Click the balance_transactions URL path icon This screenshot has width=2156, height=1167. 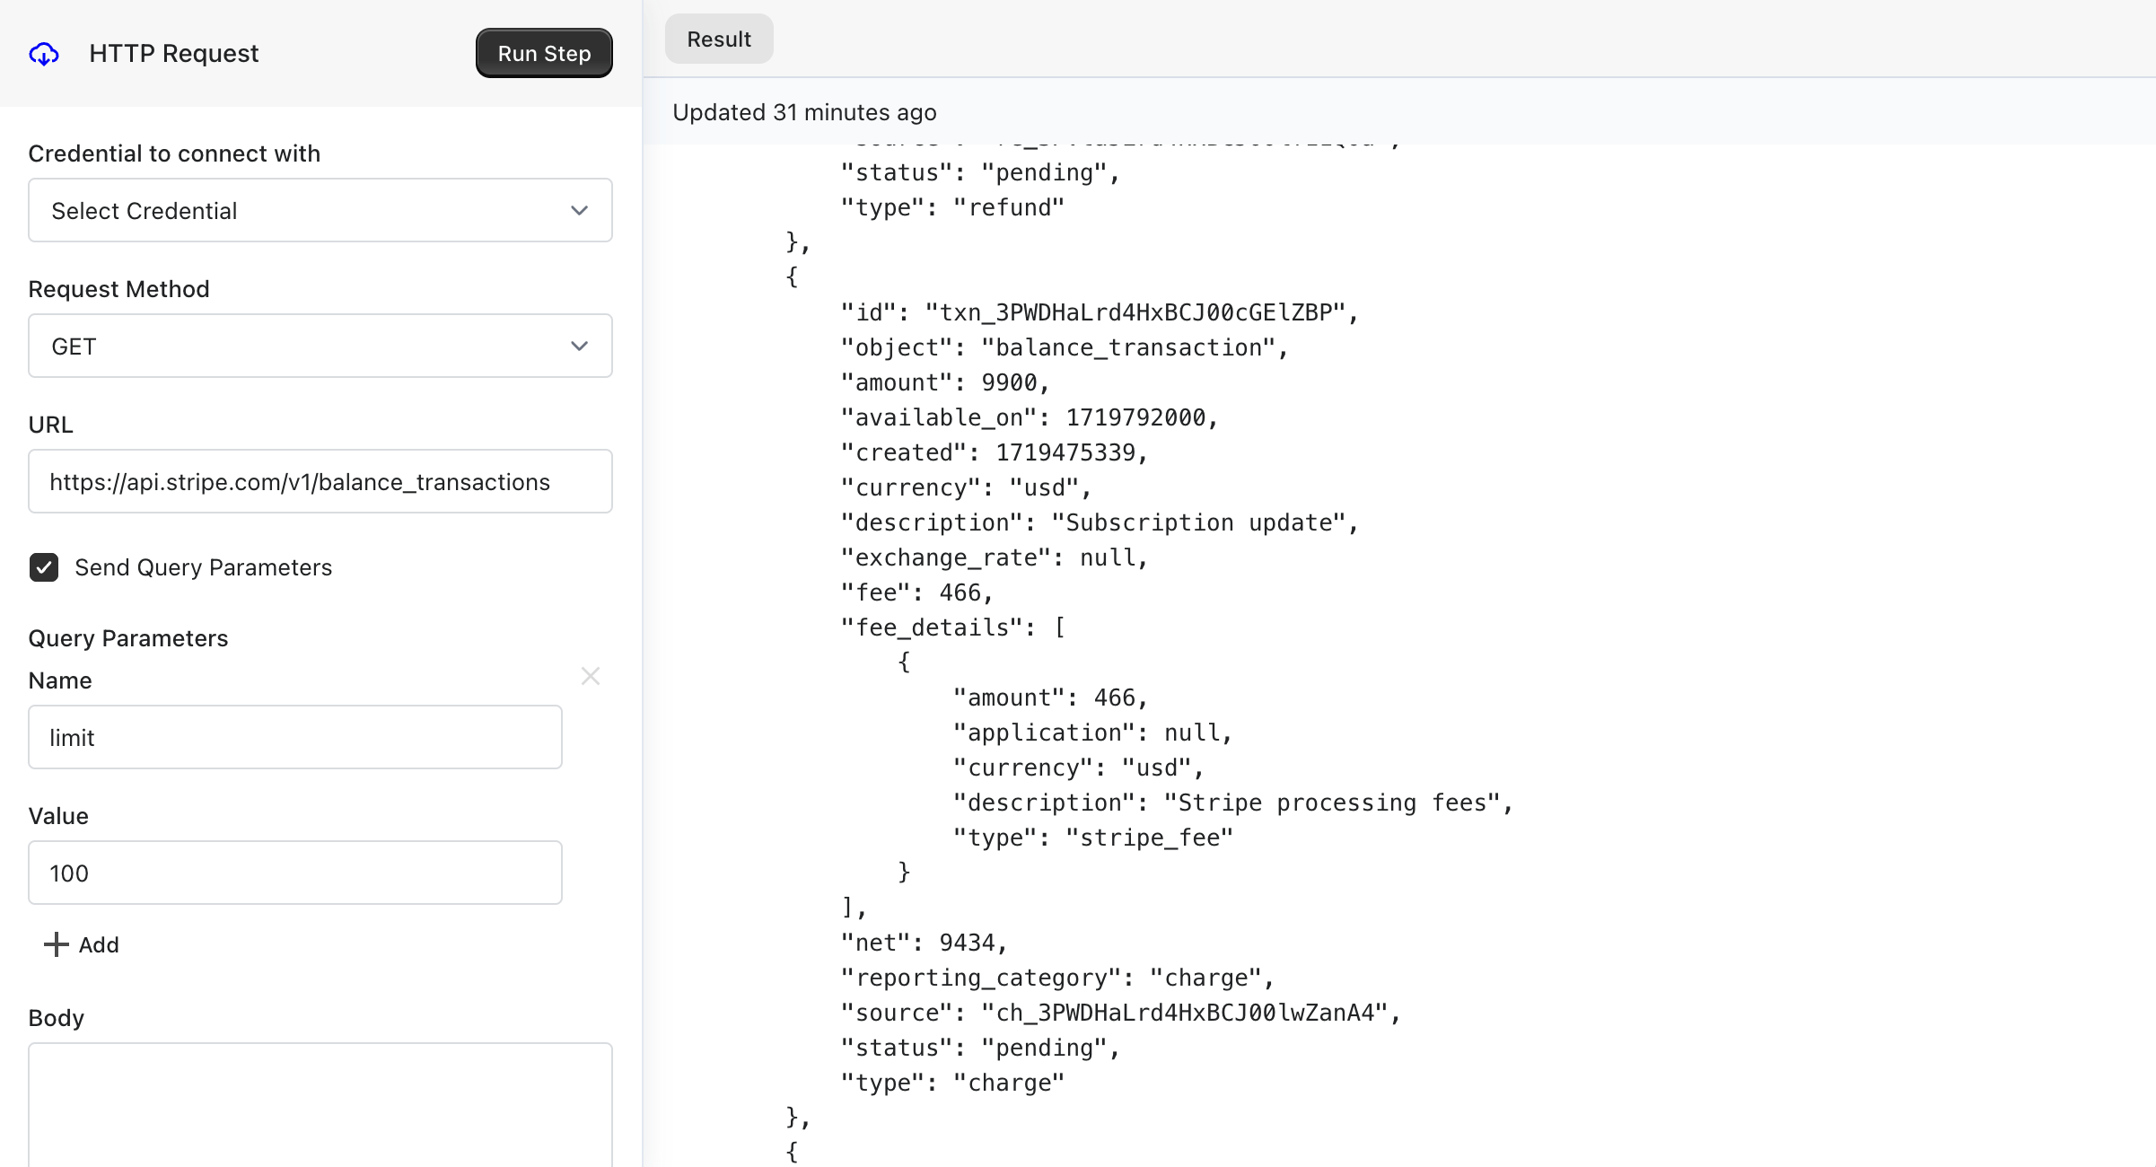(x=43, y=53)
